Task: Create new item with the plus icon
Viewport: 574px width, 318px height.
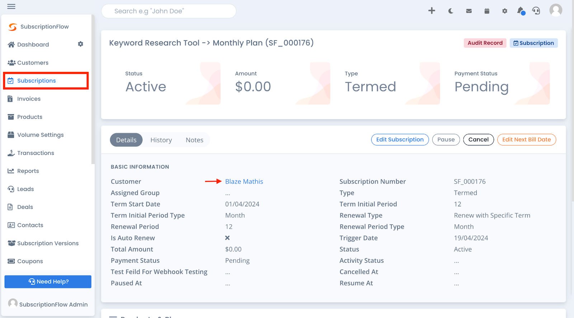Action: (x=431, y=11)
